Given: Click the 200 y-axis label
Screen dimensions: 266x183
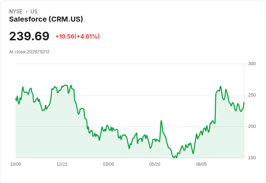Looking at the screenshot, I should (x=252, y=126).
